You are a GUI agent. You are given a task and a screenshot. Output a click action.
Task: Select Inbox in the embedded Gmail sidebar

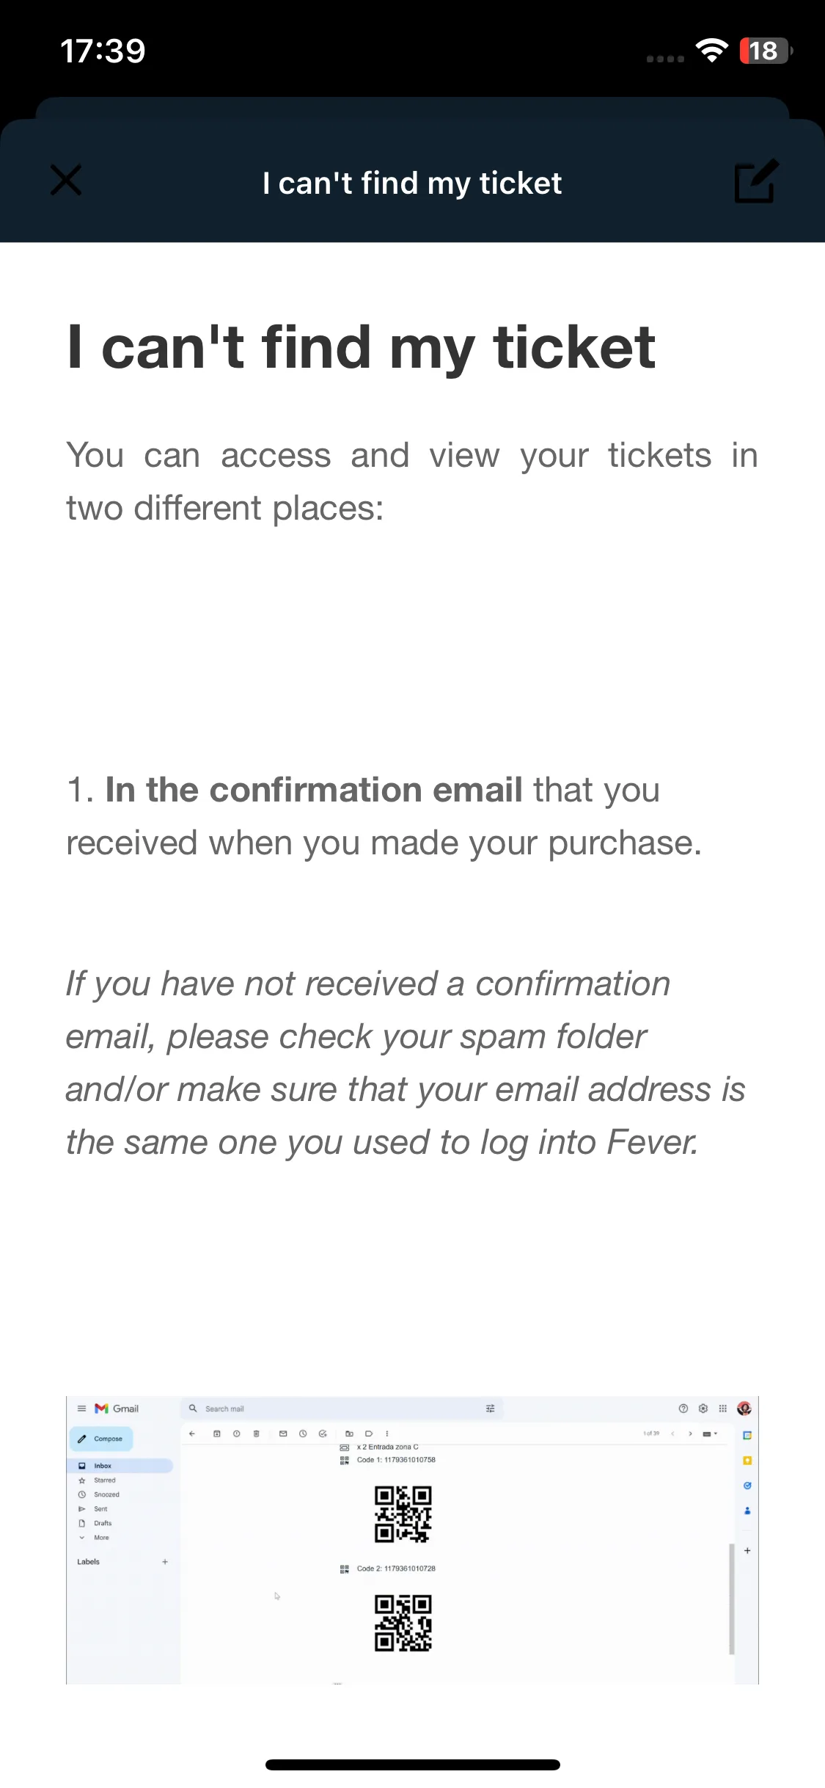tap(121, 1466)
